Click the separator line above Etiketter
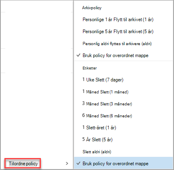174x170 pixels. 123,61
